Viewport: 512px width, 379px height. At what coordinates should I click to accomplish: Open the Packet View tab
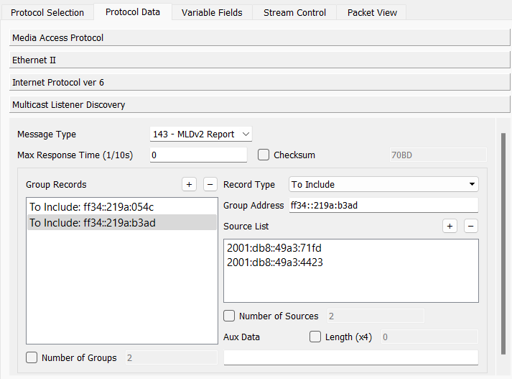click(373, 12)
